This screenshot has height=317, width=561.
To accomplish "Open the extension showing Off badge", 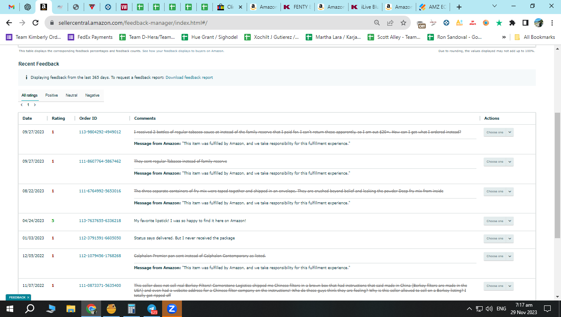I will coord(421,24).
